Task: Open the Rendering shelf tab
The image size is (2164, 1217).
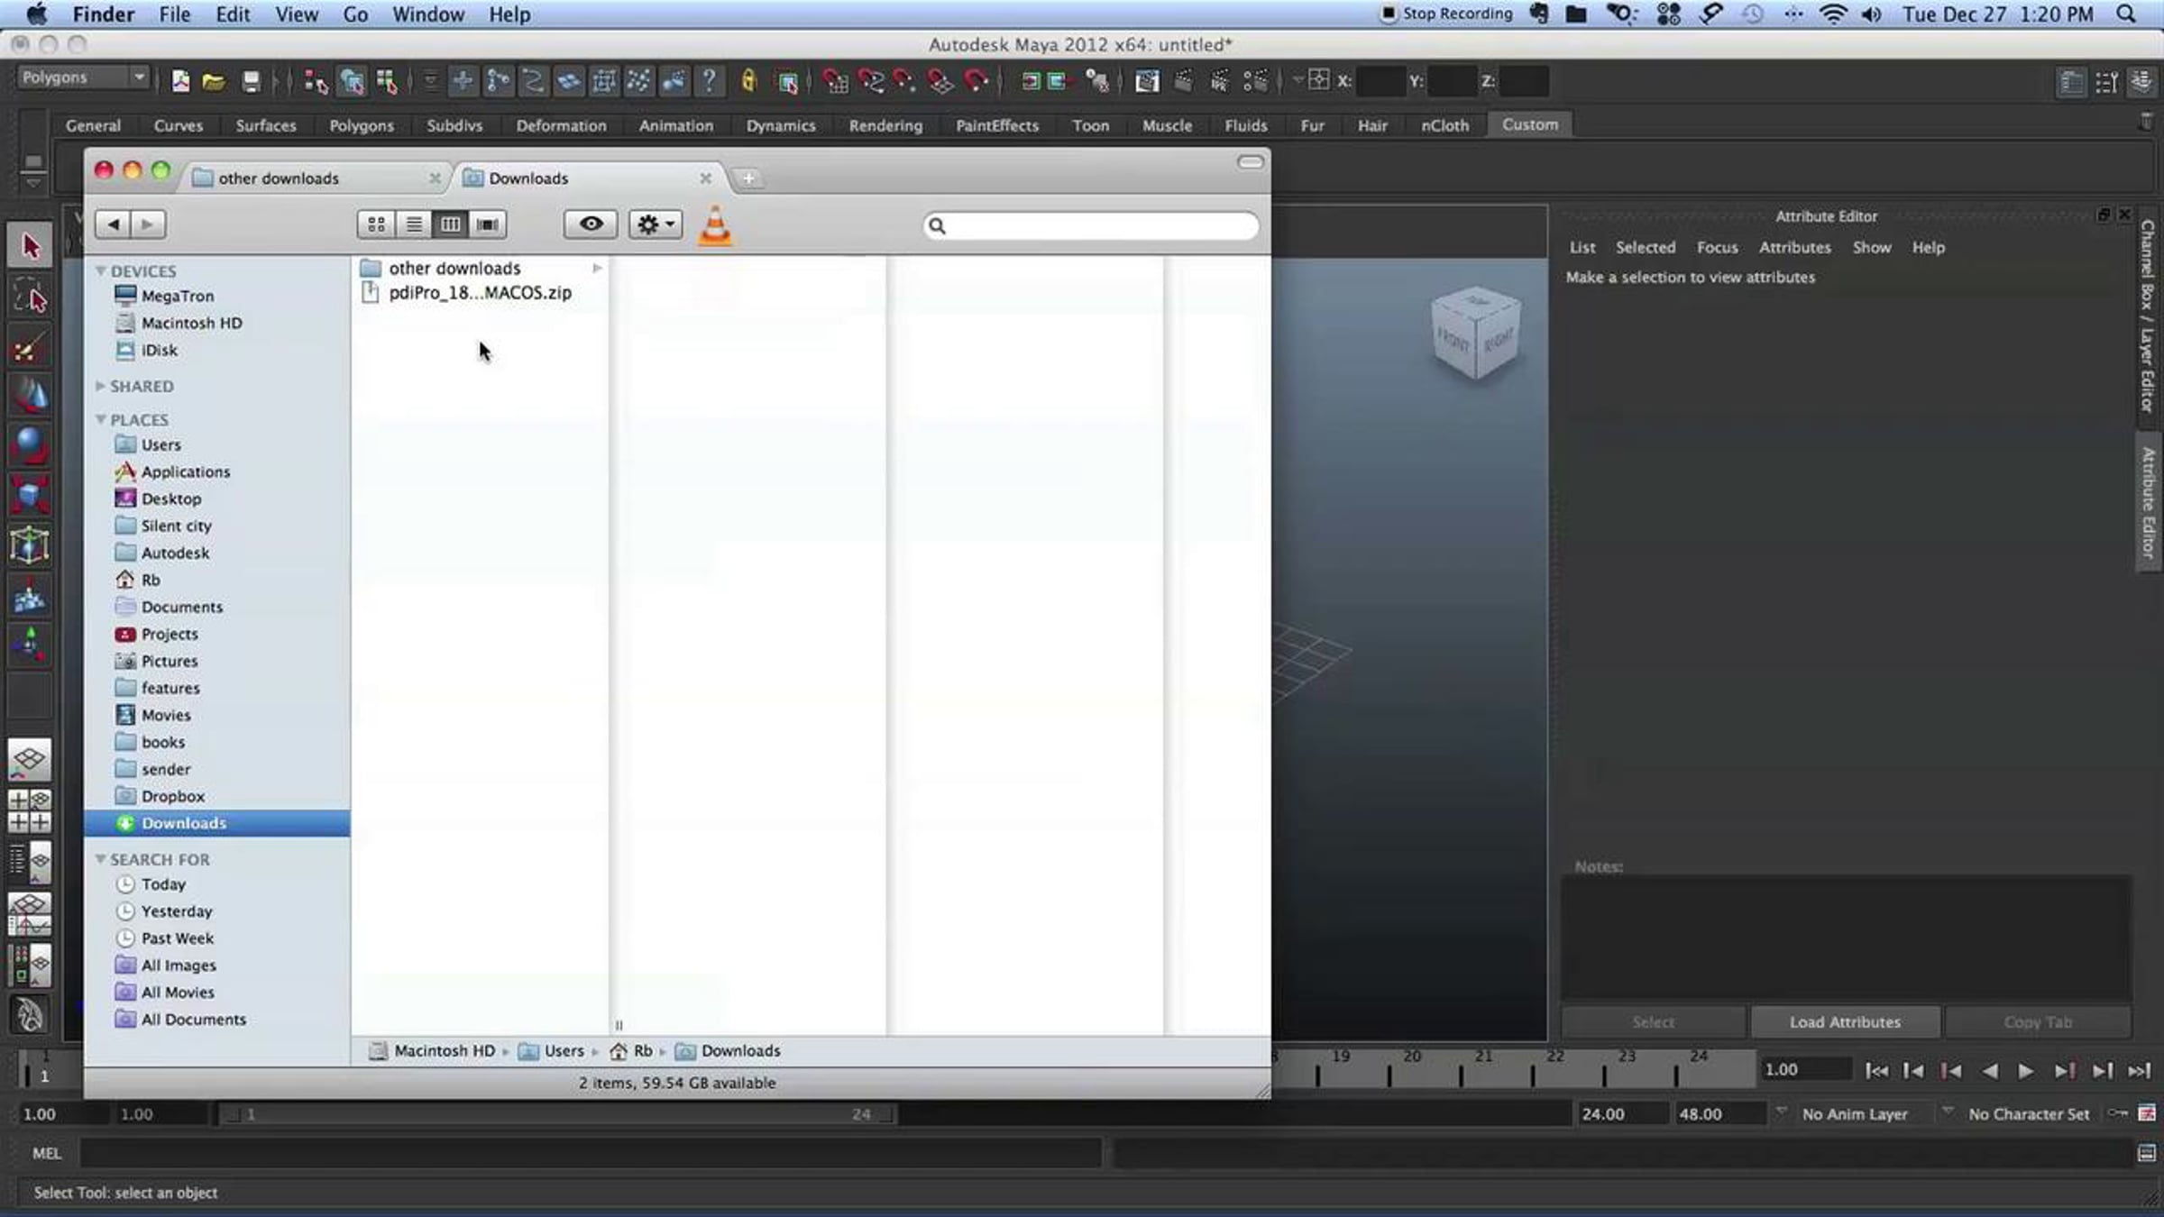Action: [885, 125]
